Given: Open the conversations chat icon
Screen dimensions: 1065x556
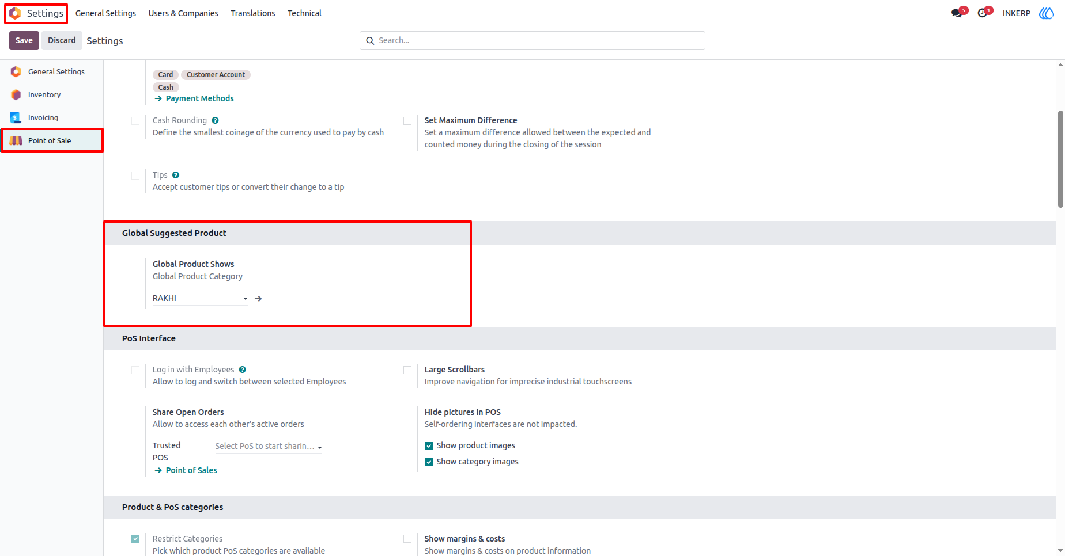Looking at the screenshot, I should pos(957,13).
